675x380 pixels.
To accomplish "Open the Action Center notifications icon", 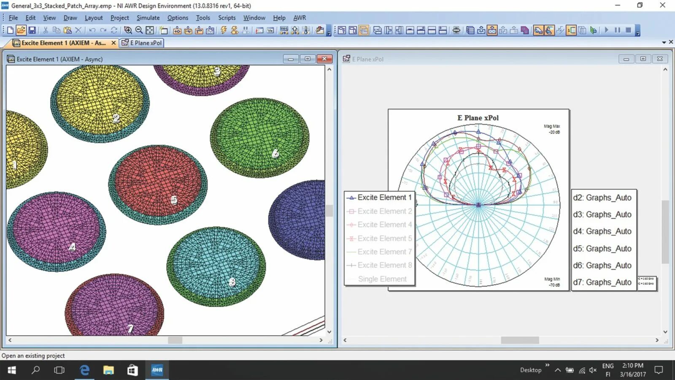I will (x=659, y=370).
